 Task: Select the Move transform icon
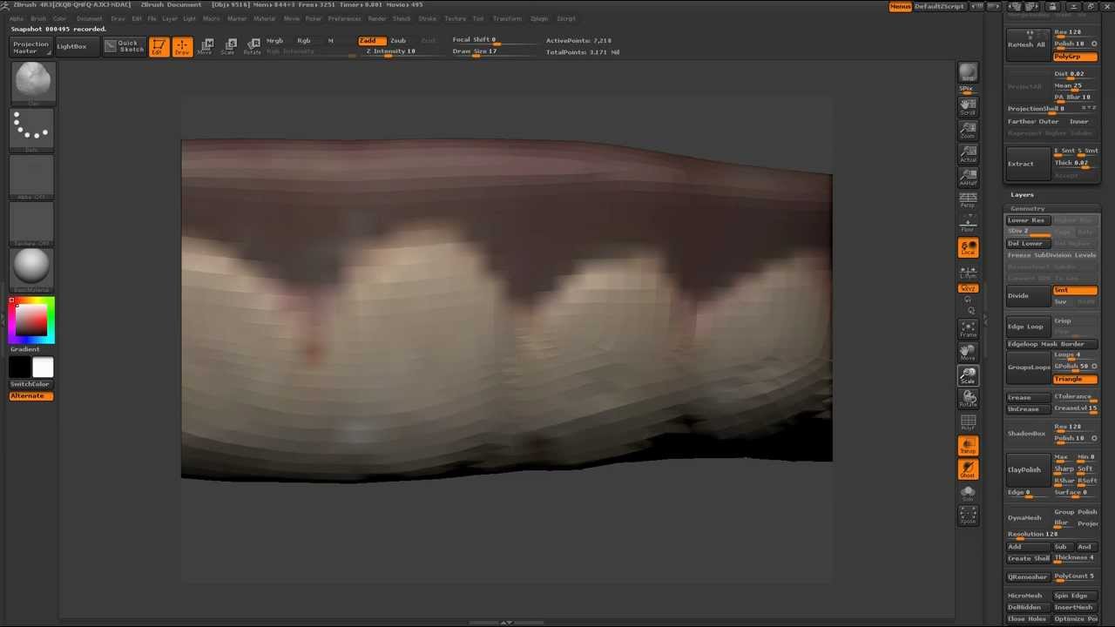pos(205,47)
